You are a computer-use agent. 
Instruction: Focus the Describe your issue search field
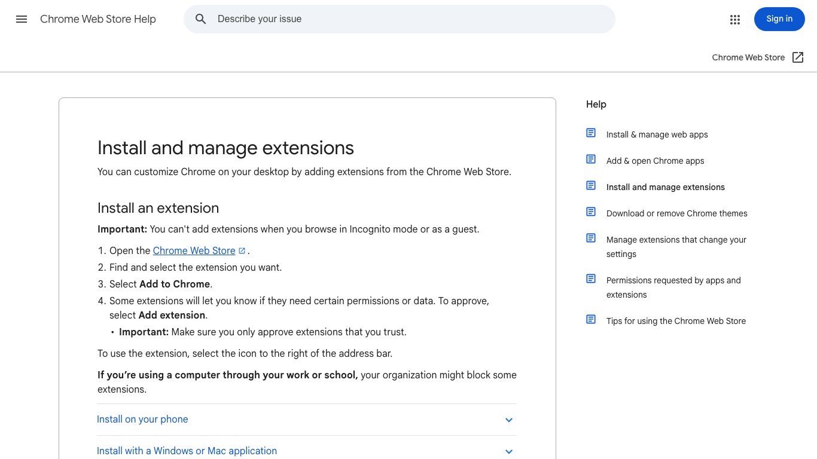[x=400, y=19]
